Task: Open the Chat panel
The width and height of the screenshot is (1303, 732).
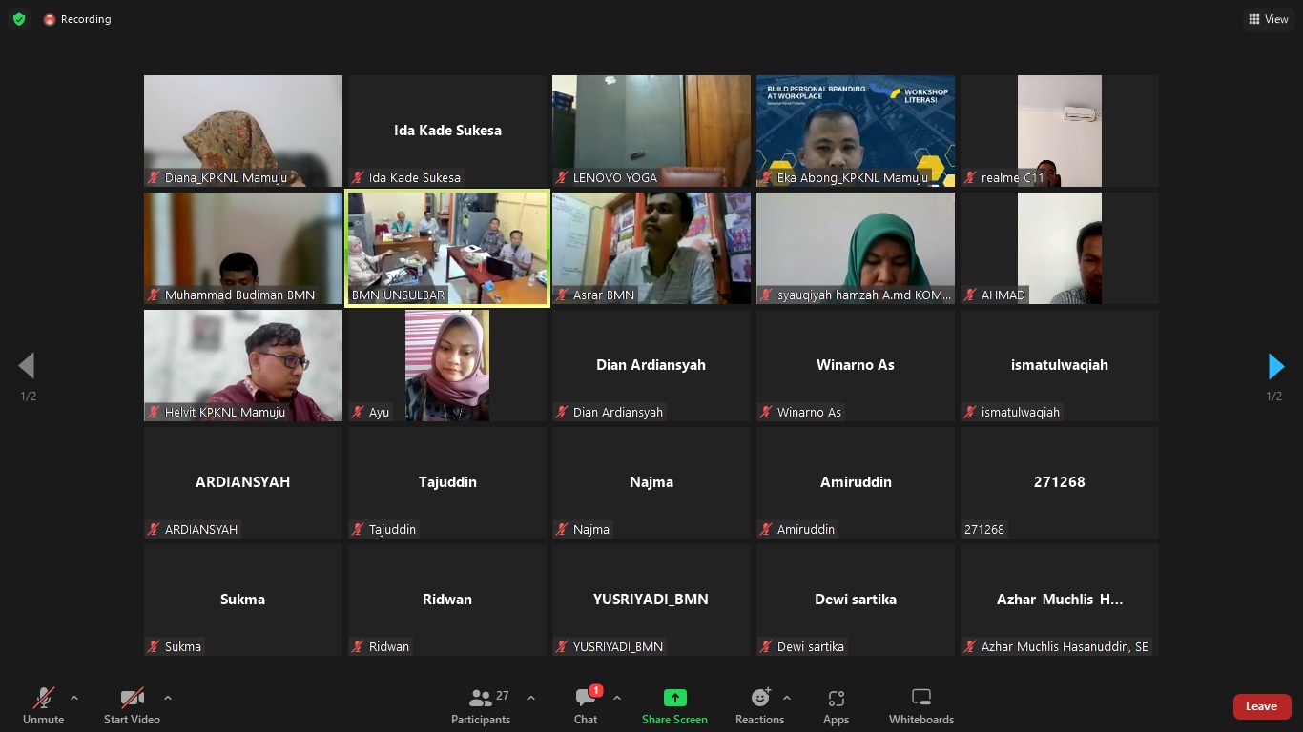Action: coord(586,706)
